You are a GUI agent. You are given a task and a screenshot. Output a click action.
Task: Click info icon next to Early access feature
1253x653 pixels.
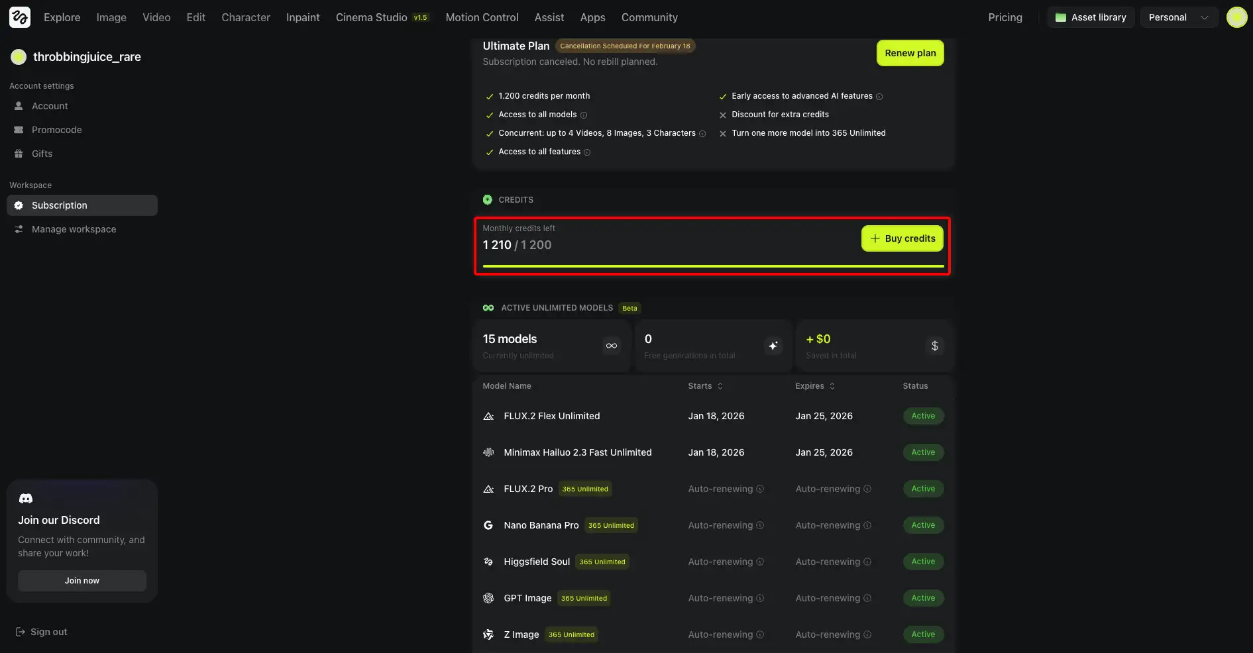click(879, 97)
